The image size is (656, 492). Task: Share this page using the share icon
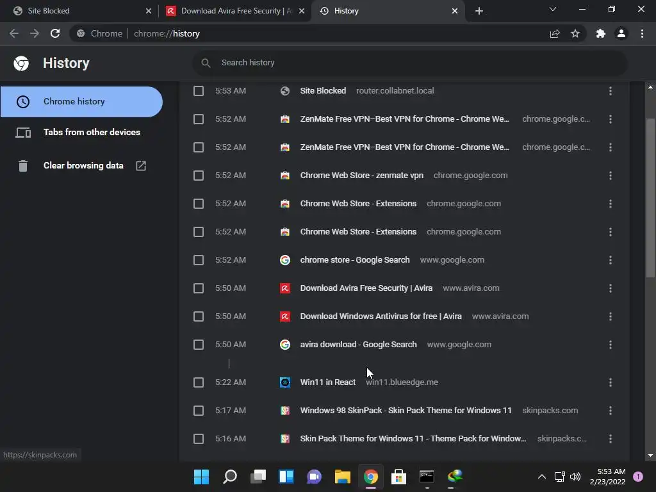555,33
